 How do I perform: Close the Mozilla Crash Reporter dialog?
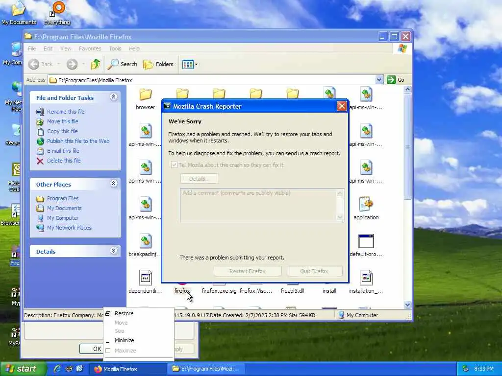tap(342, 106)
